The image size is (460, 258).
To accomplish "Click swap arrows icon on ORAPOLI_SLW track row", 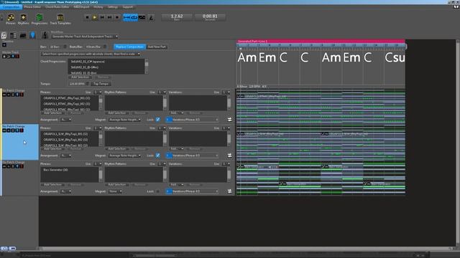I will pyautogui.click(x=230, y=156).
